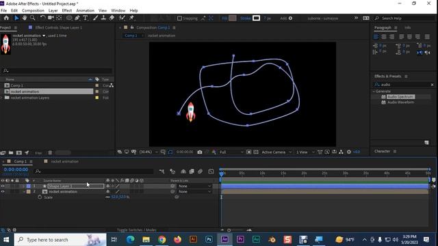Select the Pan Behind anchor point tool
This screenshot has width=438, height=246.
pyautogui.click(x=59, y=18)
